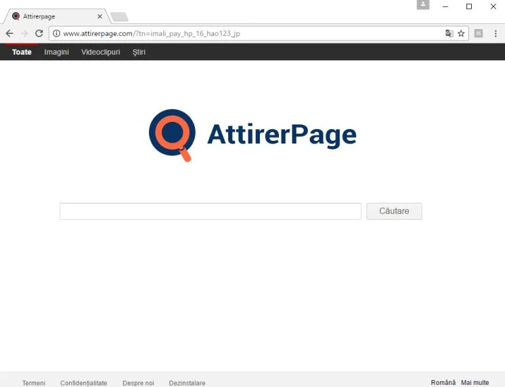
Task: Maximize the browser window
Action: pos(469,6)
